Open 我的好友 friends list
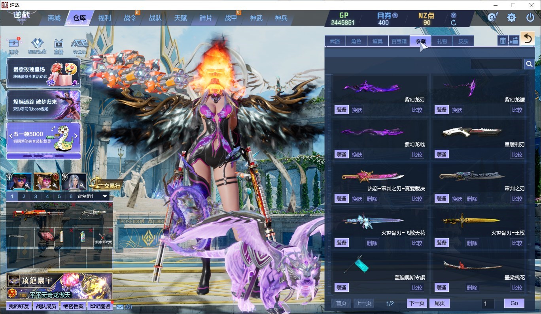The width and height of the screenshot is (541, 314). [x=19, y=306]
